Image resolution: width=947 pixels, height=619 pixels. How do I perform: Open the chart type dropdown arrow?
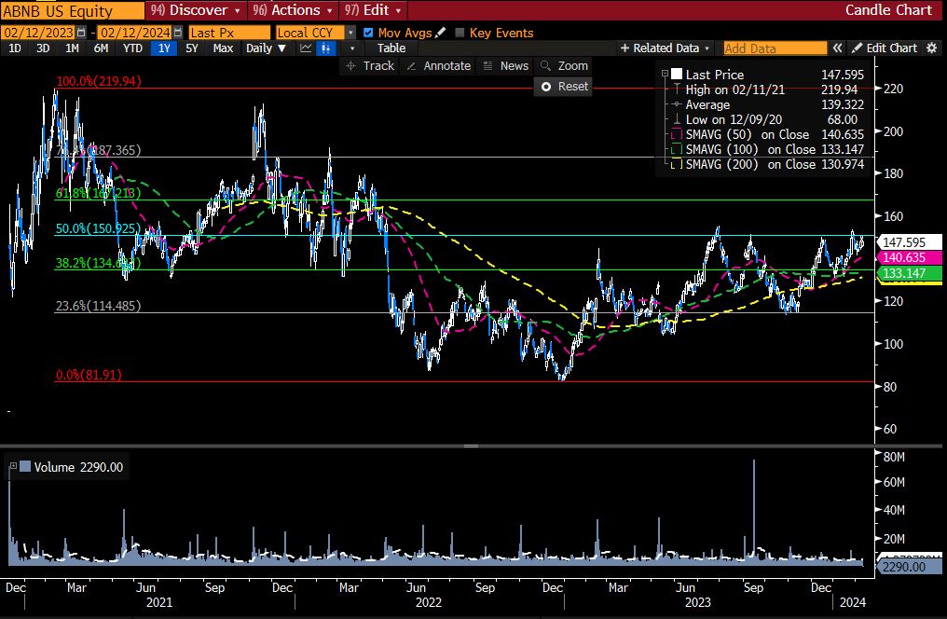(352, 48)
